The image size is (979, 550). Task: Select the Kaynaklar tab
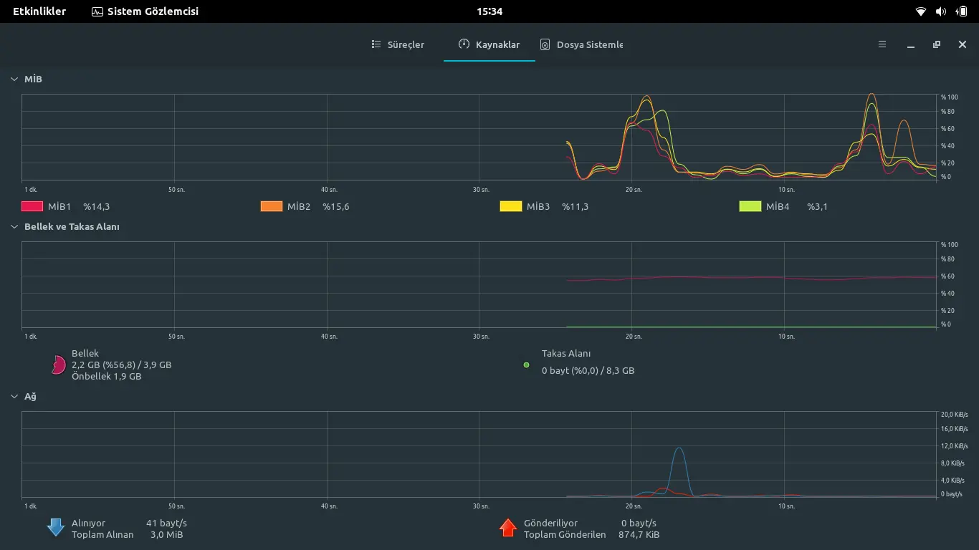[x=489, y=44]
